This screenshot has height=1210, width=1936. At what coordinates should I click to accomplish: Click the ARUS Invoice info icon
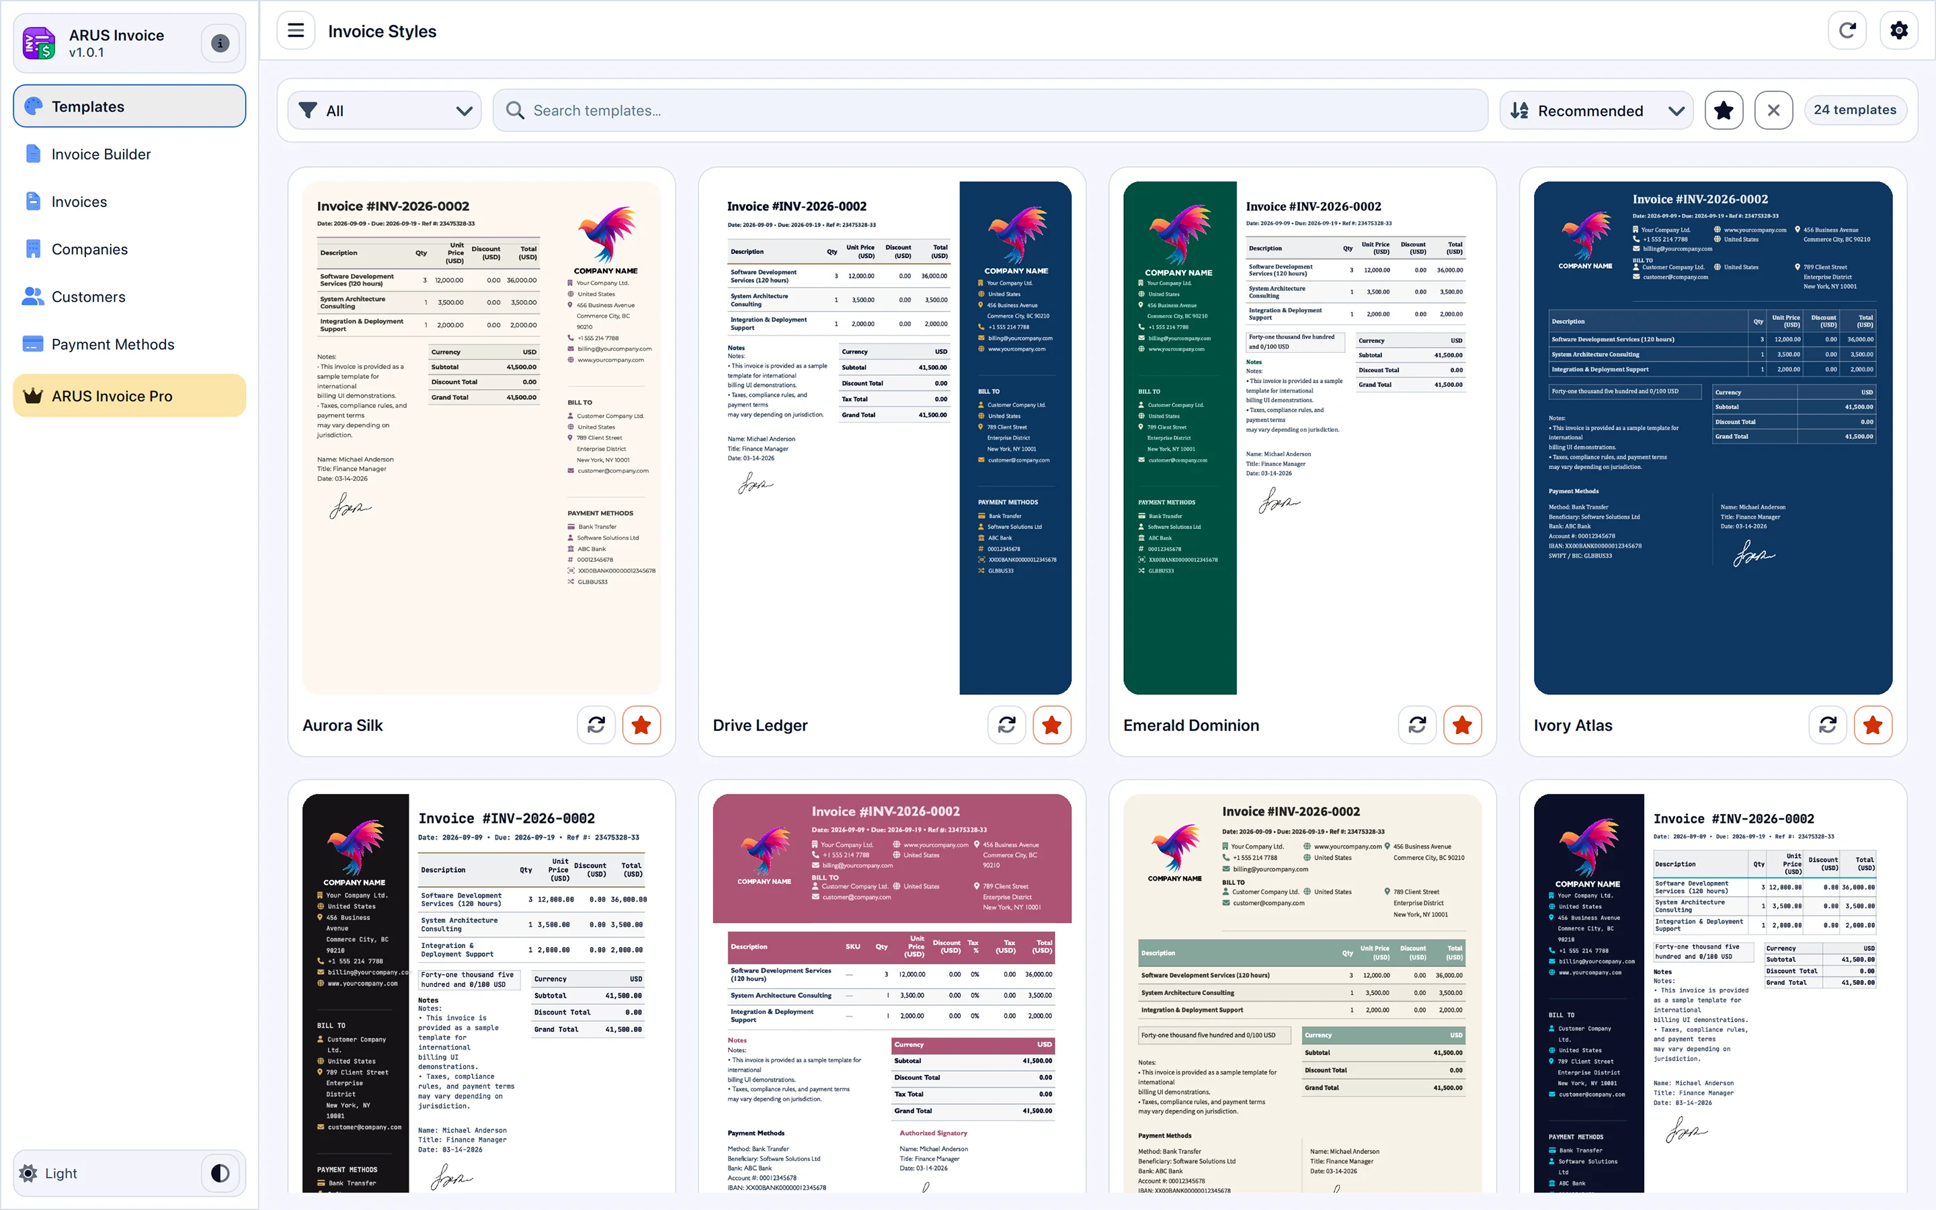click(x=220, y=43)
